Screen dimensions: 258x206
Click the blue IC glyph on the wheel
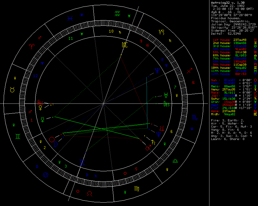[x=83, y=162]
